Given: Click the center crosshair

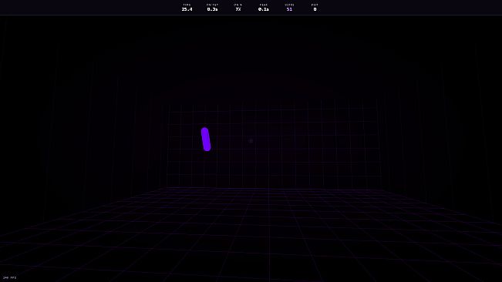Looking at the screenshot, I should [x=251, y=141].
